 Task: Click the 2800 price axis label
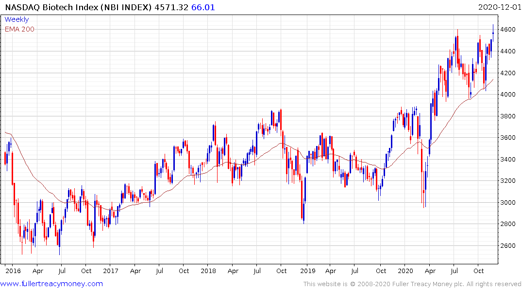coord(508,224)
